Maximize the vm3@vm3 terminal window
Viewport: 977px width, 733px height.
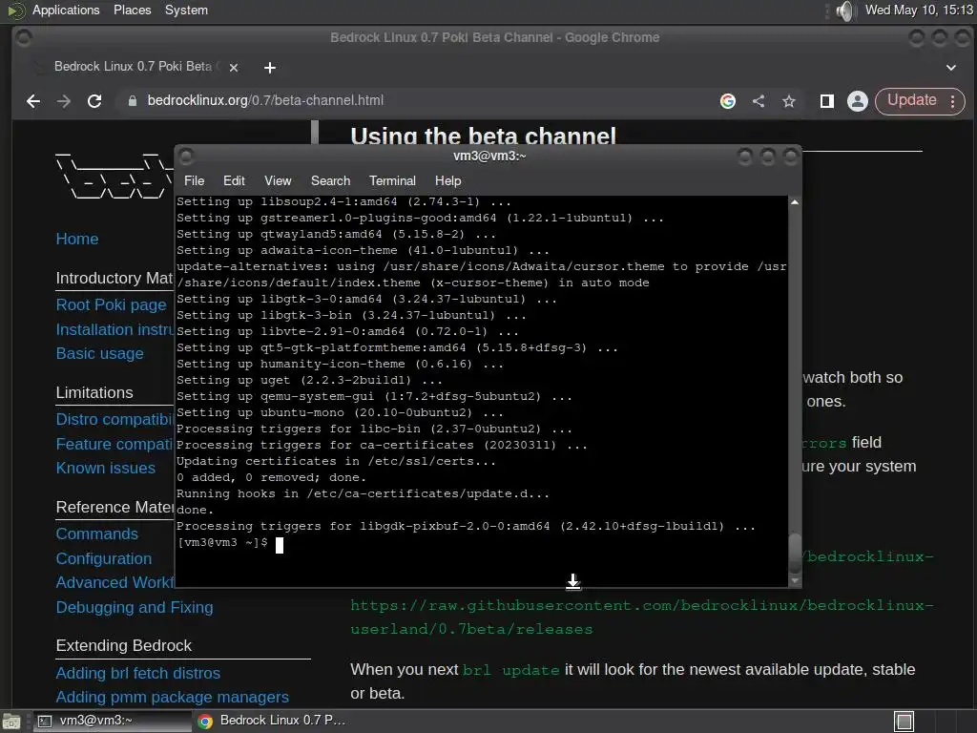[x=768, y=156]
